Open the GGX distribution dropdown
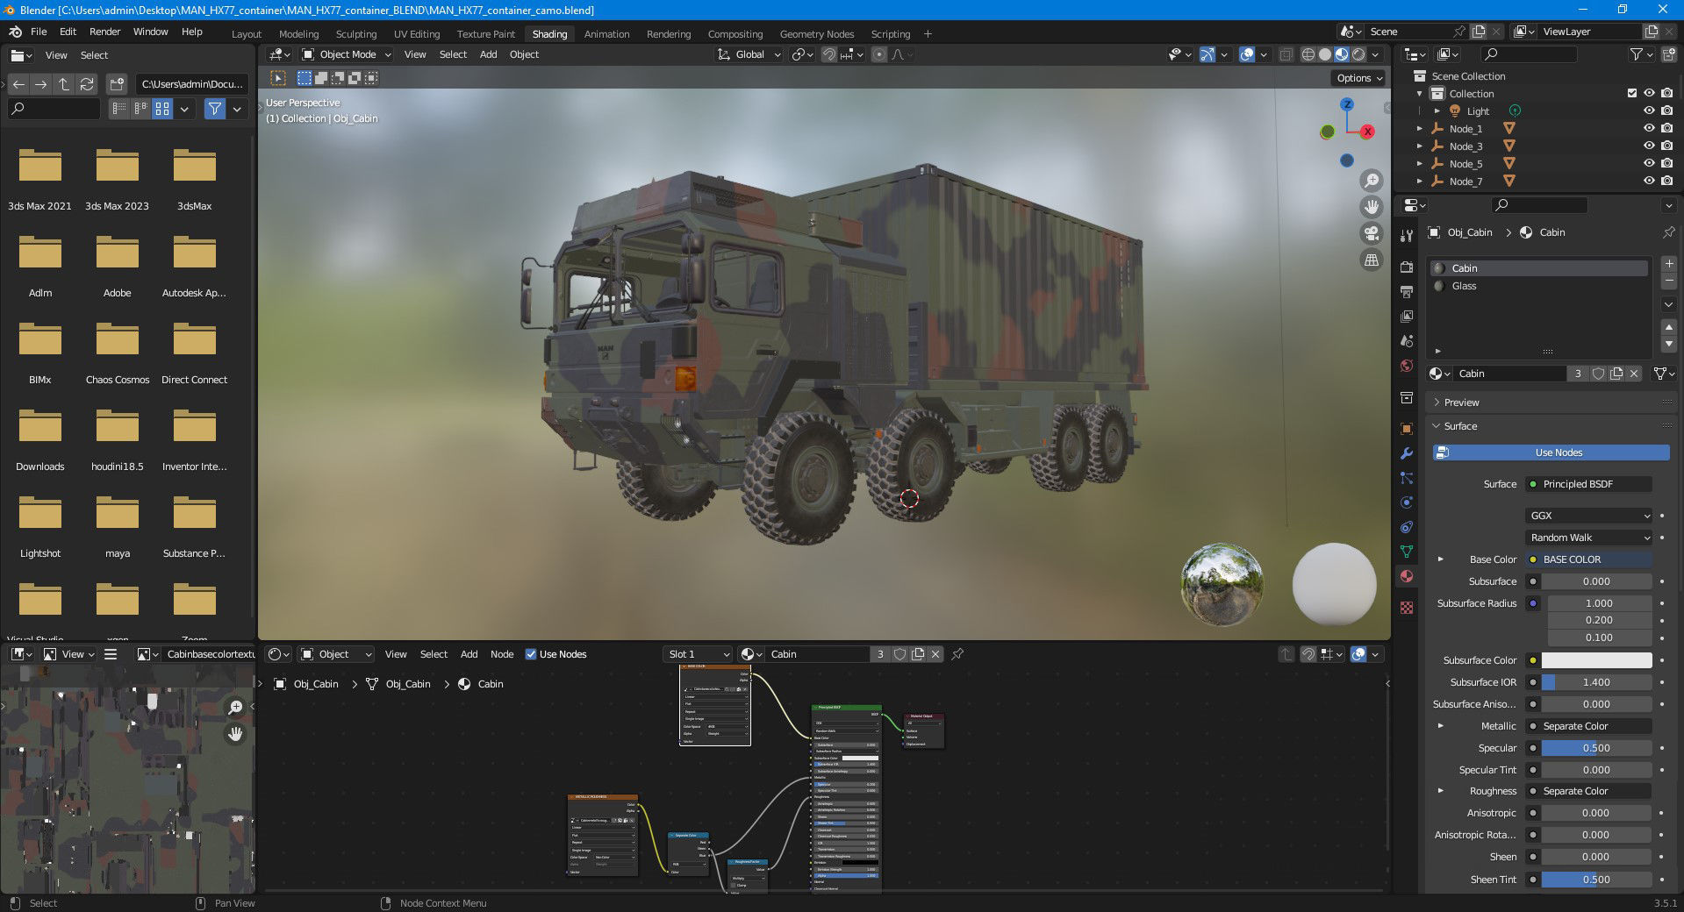The width and height of the screenshot is (1684, 912). [1589, 516]
